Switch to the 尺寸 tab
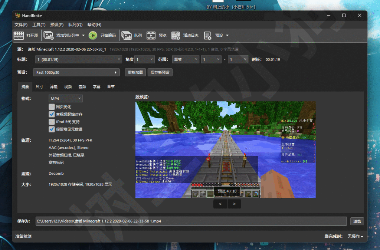This screenshot has height=250, width=380. click(x=39, y=87)
